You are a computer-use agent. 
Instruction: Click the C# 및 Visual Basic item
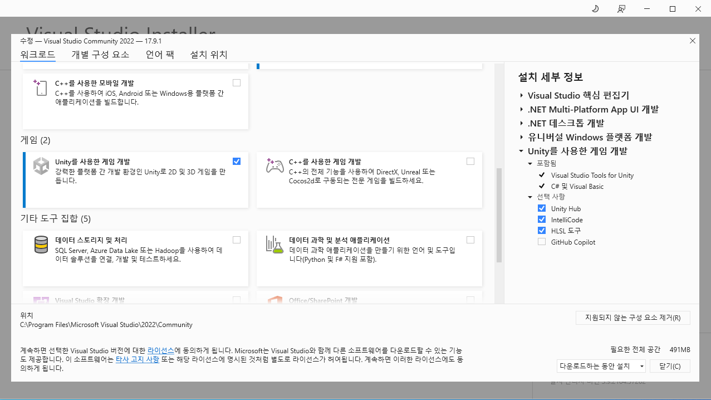tap(577, 187)
